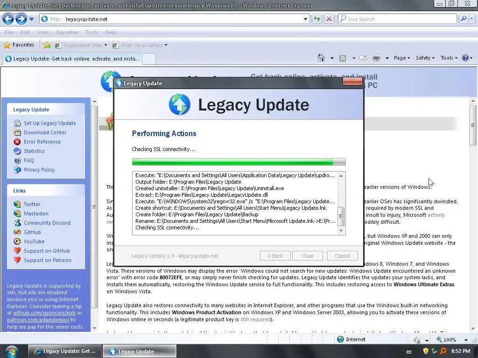478x358 pixels.
Task: Click the Twitter icon in Links
Action: coord(17,204)
